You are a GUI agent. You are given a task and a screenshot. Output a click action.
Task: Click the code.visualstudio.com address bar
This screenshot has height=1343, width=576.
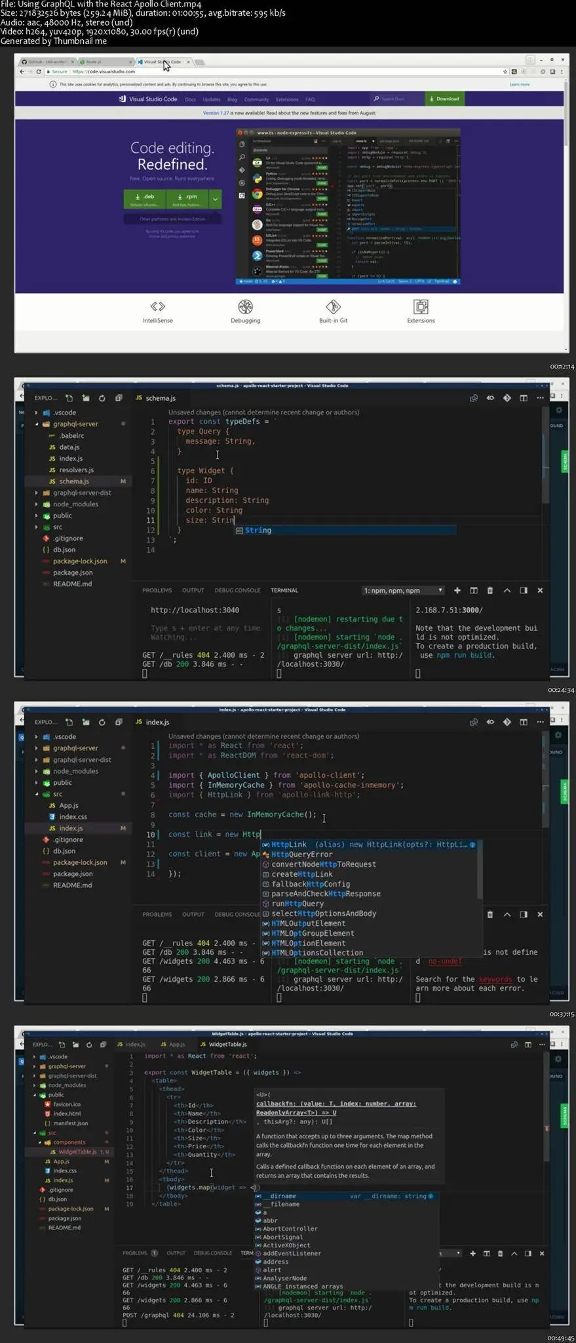tap(275, 71)
